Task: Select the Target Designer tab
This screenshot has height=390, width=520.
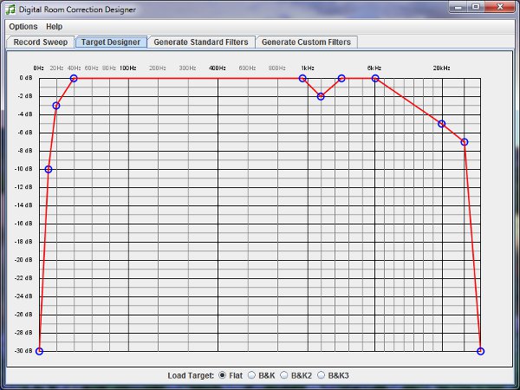Action: tap(111, 42)
